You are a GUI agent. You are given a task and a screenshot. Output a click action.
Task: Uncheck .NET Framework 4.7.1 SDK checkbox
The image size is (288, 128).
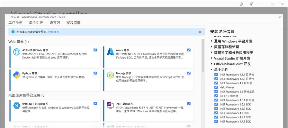(x=216, y=117)
